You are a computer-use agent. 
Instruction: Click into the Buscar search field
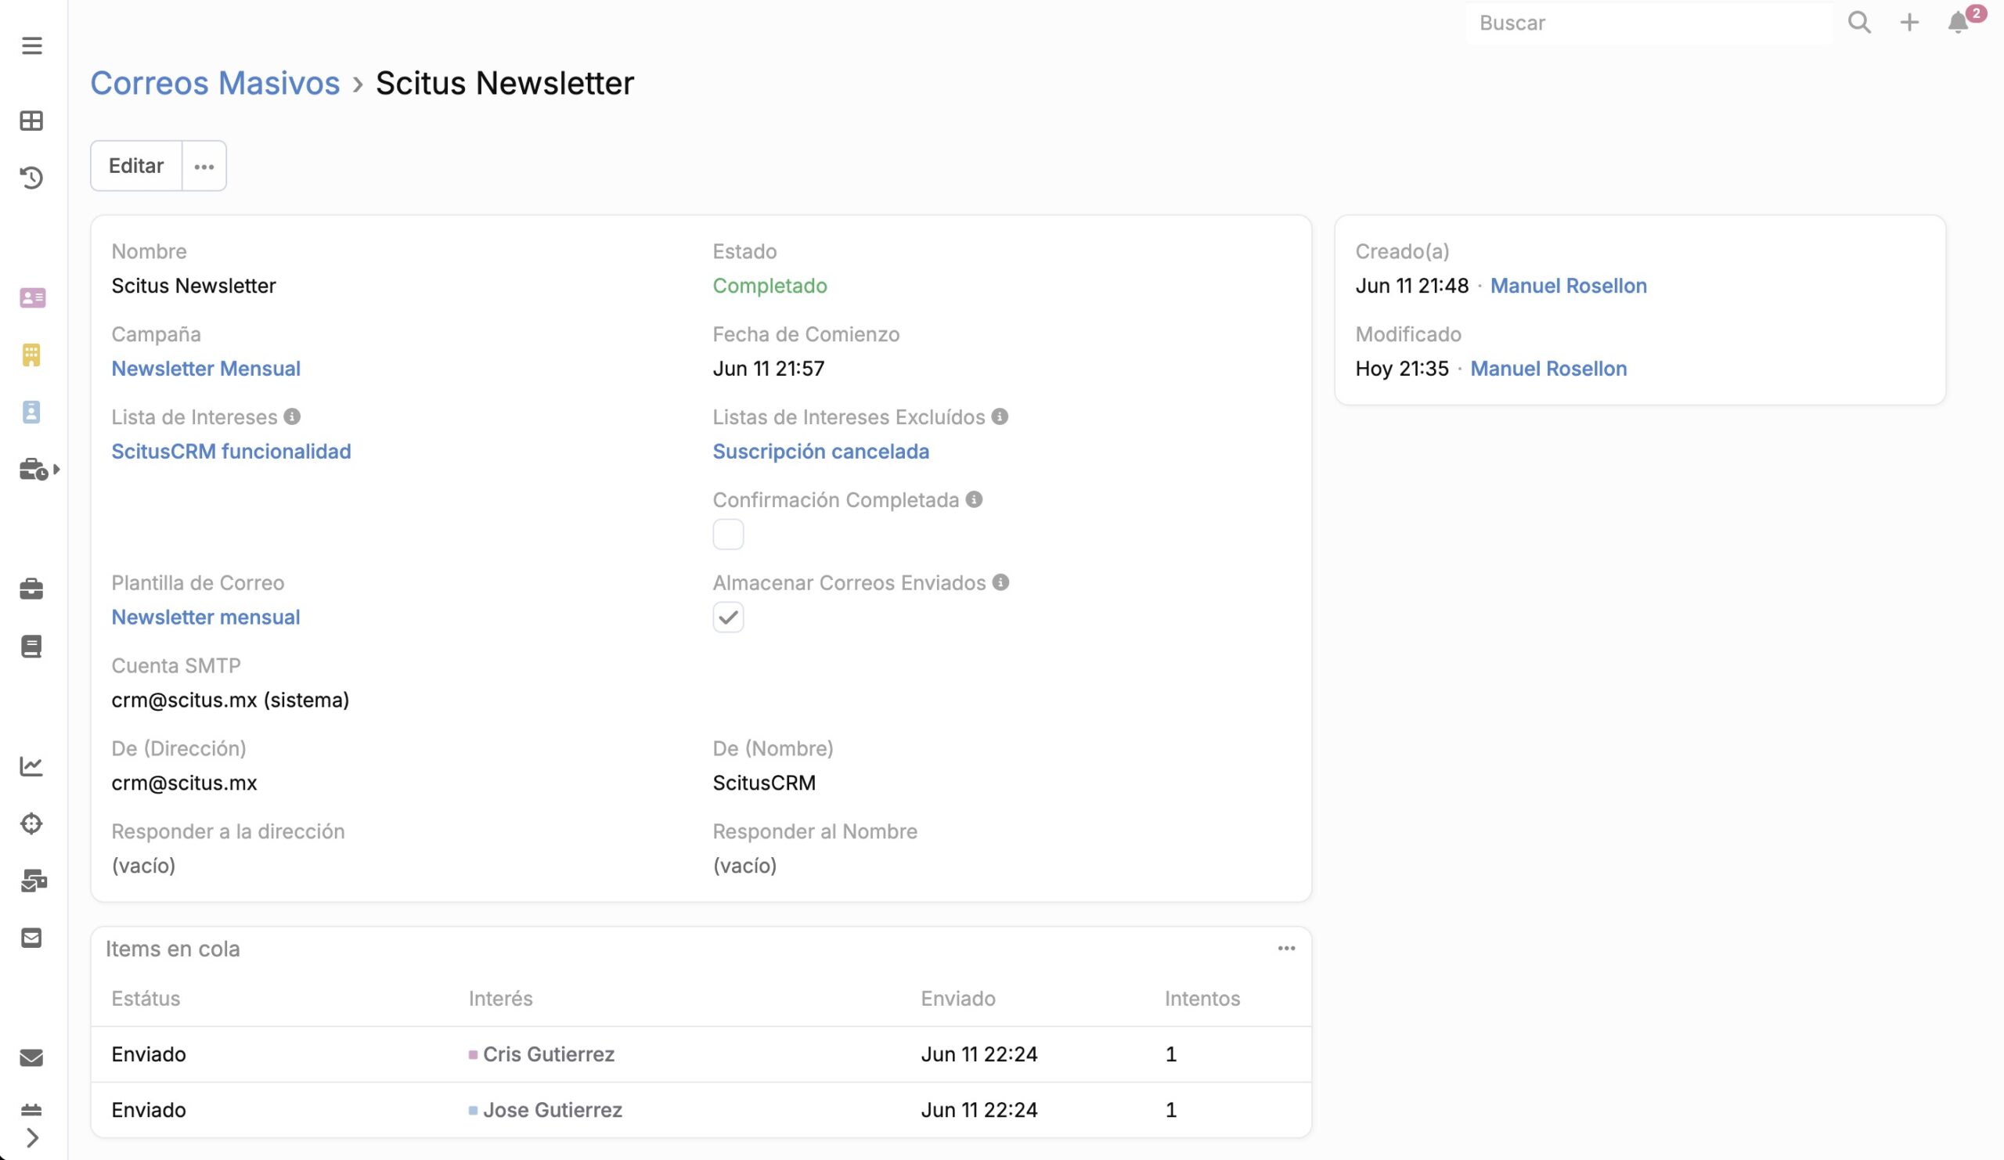pyautogui.click(x=1650, y=22)
